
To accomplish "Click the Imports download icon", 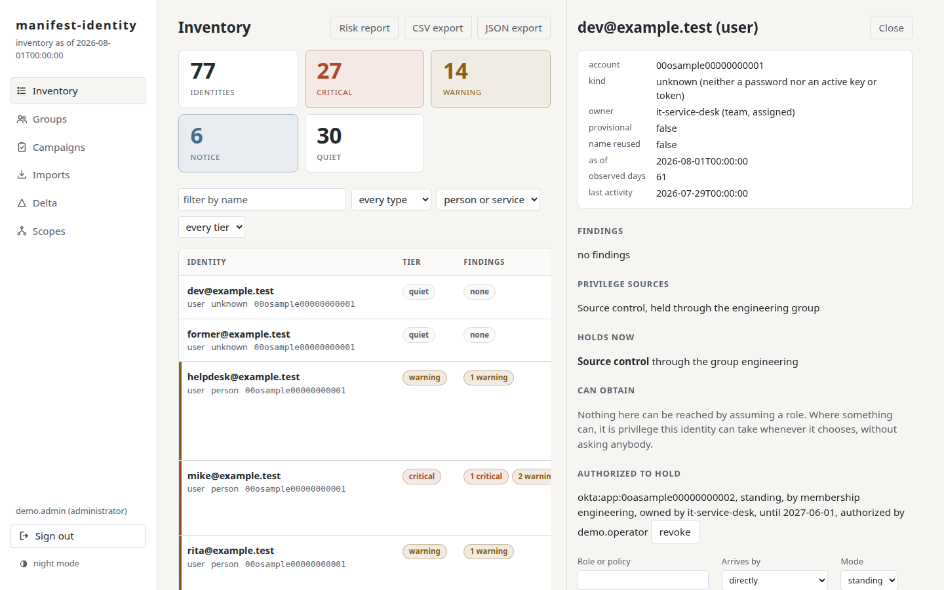I will point(22,175).
